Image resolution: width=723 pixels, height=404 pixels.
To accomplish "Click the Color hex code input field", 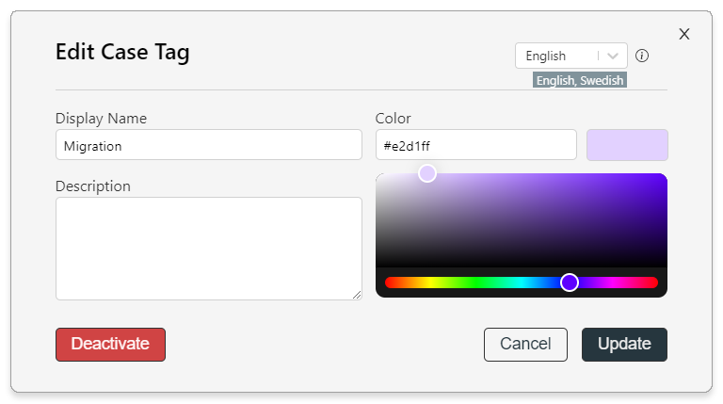I will click(x=475, y=145).
